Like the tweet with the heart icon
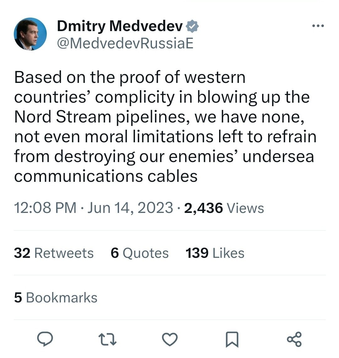This screenshot has height=358, width=339. (x=169, y=339)
